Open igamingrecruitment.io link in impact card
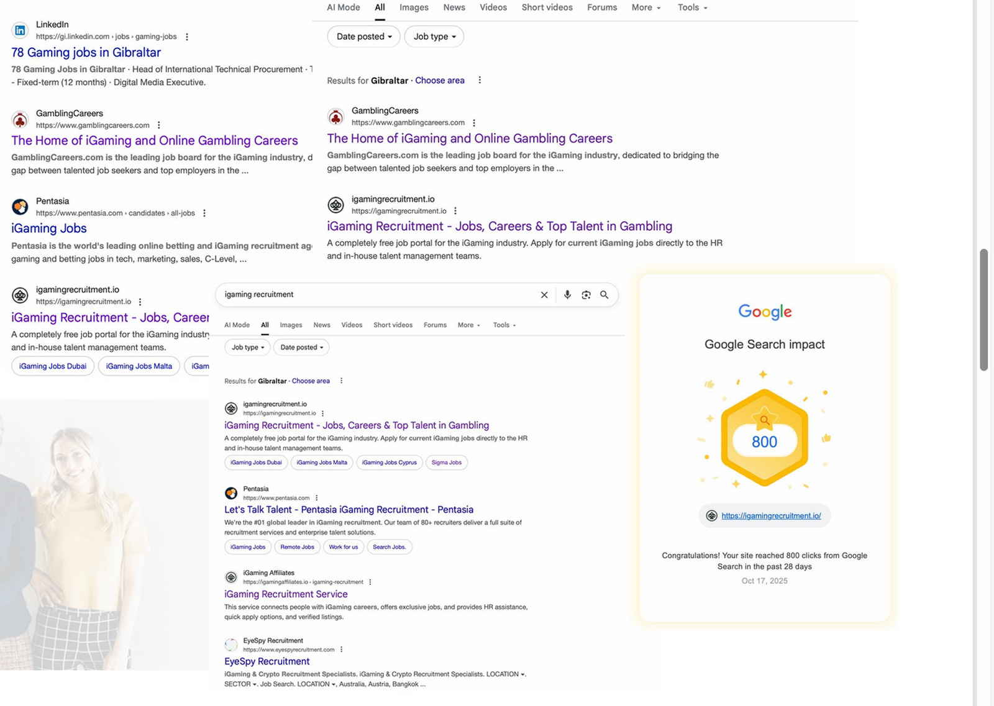 tap(771, 516)
